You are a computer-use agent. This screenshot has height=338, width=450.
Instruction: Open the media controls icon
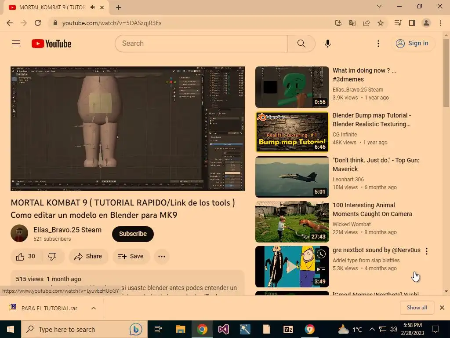[x=398, y=23]
